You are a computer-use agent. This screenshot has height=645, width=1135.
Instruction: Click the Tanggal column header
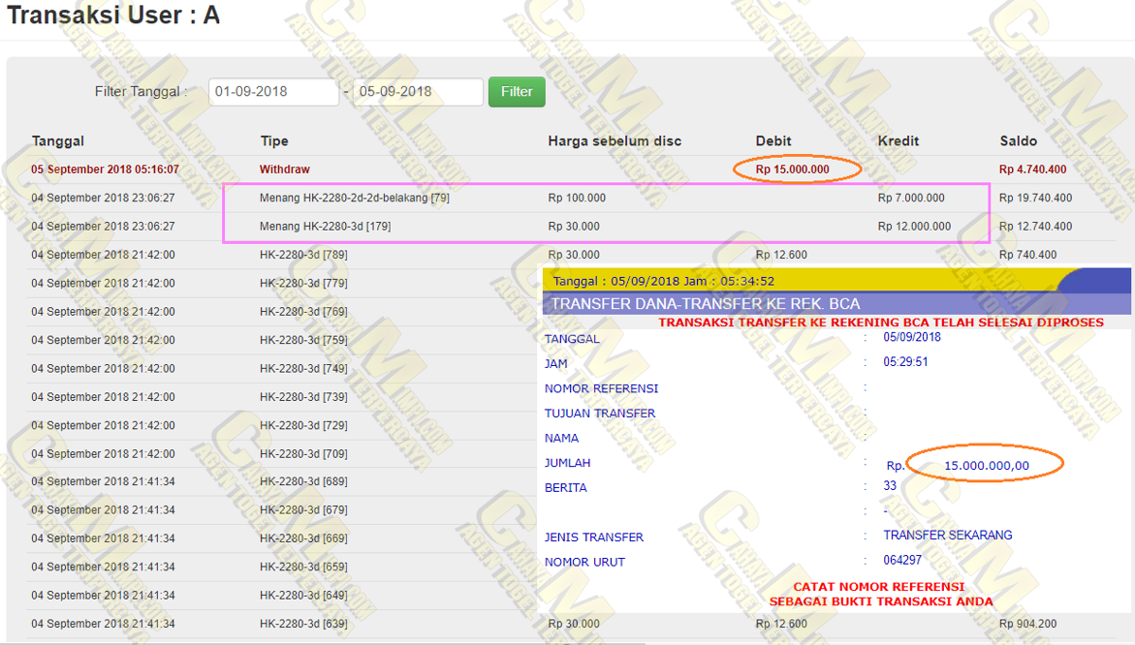(x=58, y=141)
